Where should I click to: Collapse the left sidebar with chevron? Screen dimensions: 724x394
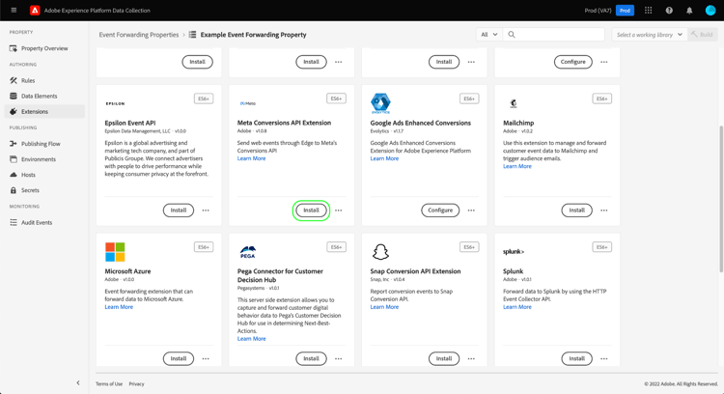coord(78,383)
